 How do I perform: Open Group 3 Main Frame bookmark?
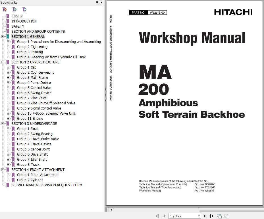pos(32,77)
